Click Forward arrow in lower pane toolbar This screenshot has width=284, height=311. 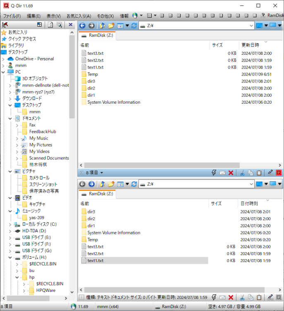[91, 184]
